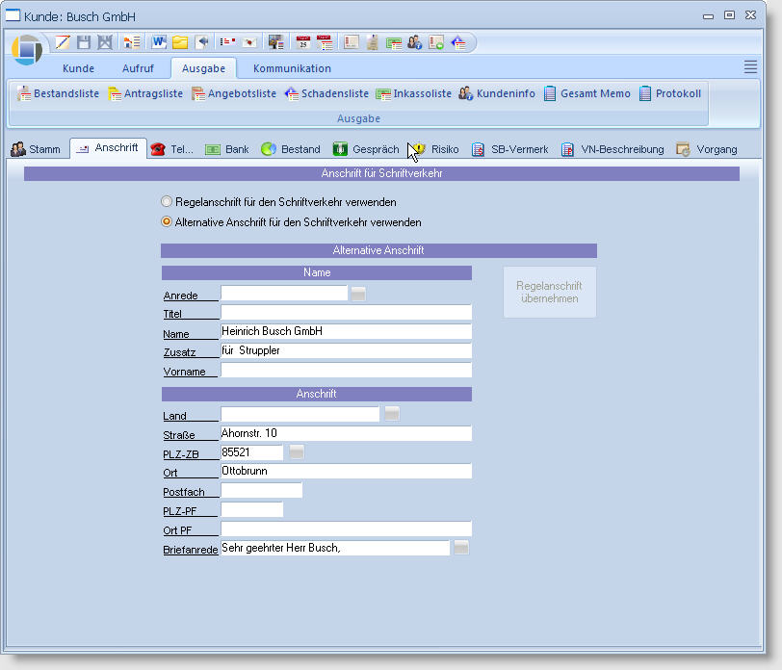Select Regelanschrift für den Schriftverkehr option
This screenshot has height=670, width=782.
[x=167, y=202]
